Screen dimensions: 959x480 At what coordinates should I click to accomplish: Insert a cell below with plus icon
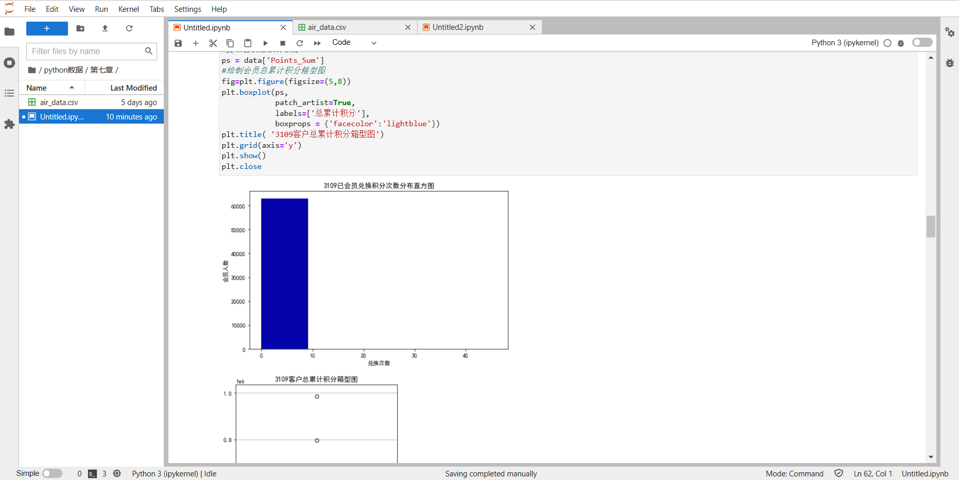(196, 43)
